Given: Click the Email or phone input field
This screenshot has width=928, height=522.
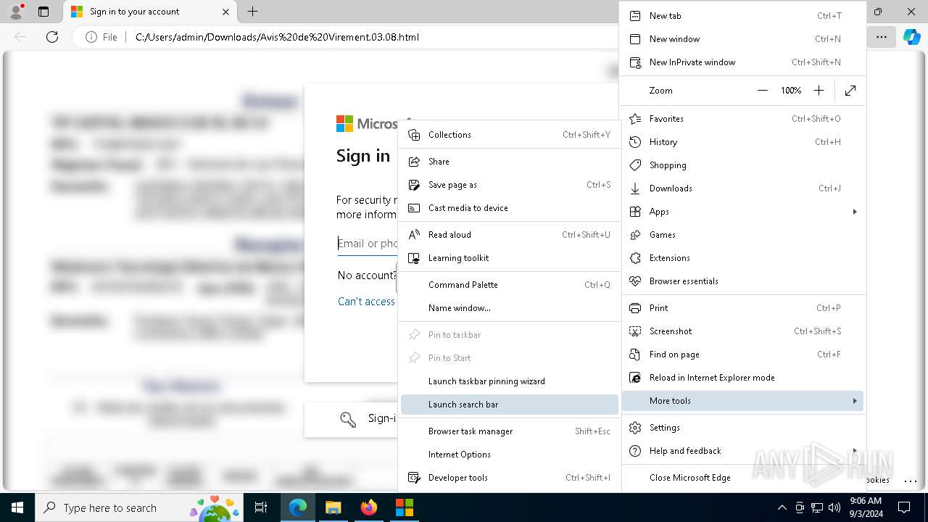Looking at the screenshot, I should 368,244.
